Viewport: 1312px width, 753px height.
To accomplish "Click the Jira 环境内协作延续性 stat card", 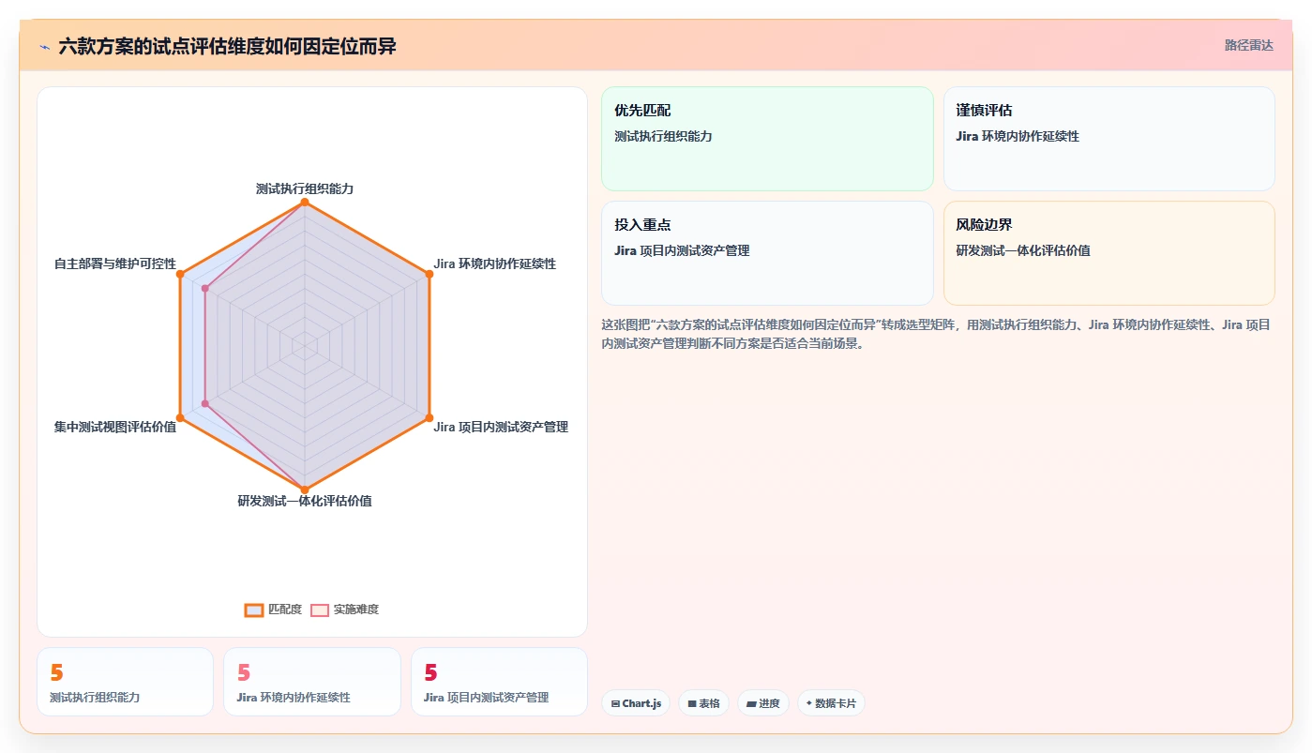I will coord(311,682).
